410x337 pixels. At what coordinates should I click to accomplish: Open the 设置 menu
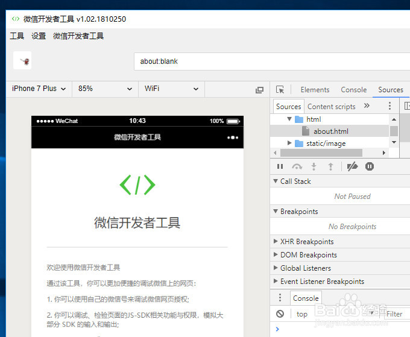pyautogui.click(x=39, y=36)
